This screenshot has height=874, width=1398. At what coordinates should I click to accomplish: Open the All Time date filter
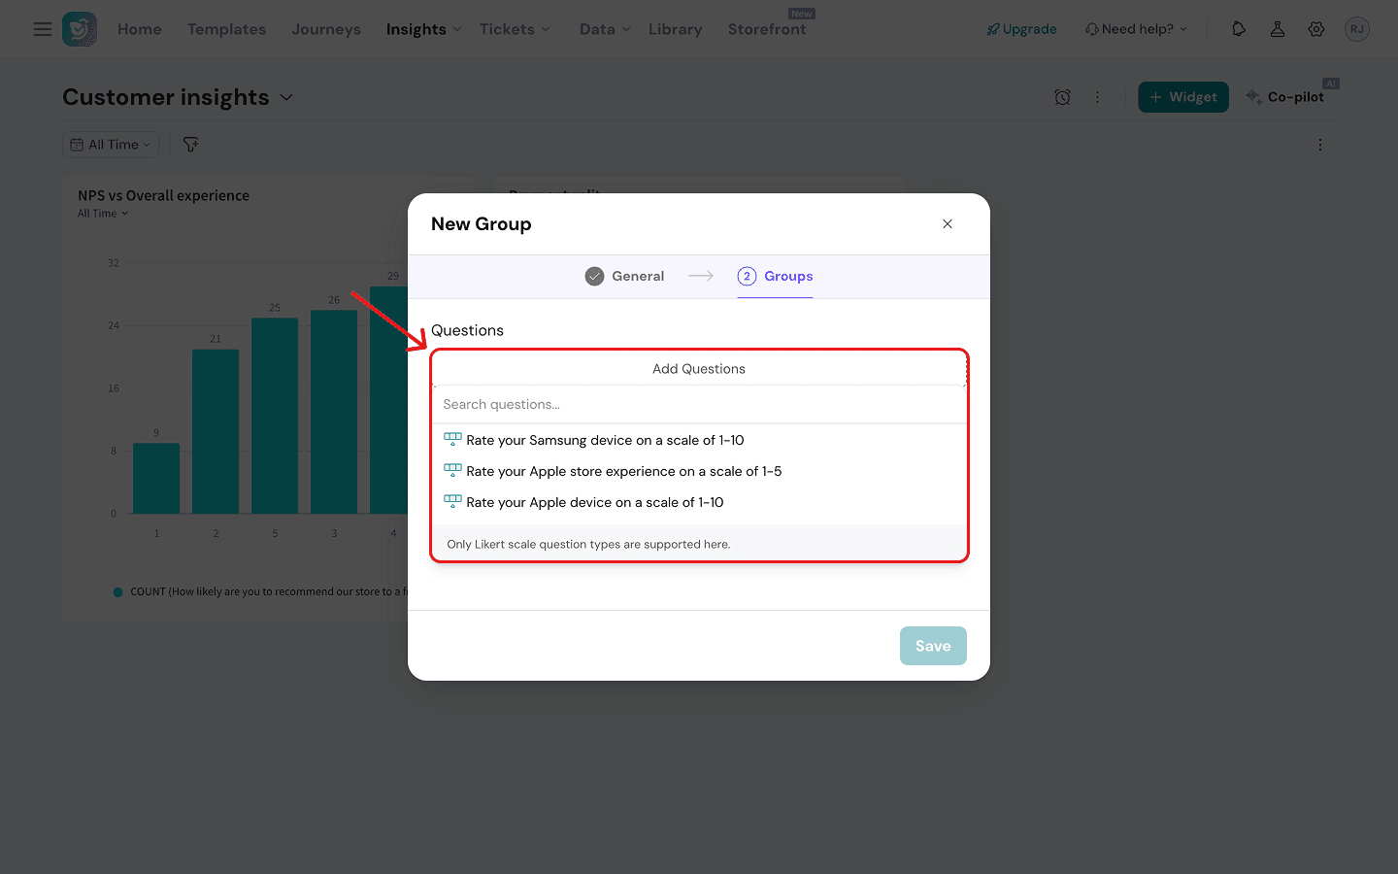[x=111, y=145]
